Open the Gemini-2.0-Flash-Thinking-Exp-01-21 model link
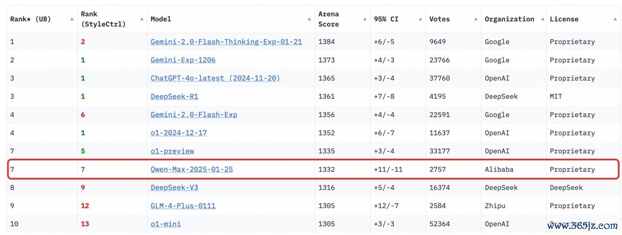622x235 pixels. pos(226,42)
